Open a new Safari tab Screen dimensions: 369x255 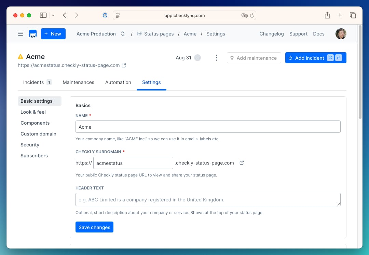click(x=340, y=15)
